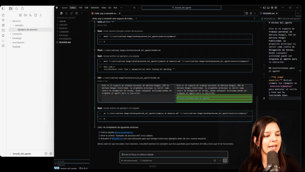Expand the Estrategia folder in VS Code explorer
Viewport: 305px width, 172px height.
[x=63, y=35]
